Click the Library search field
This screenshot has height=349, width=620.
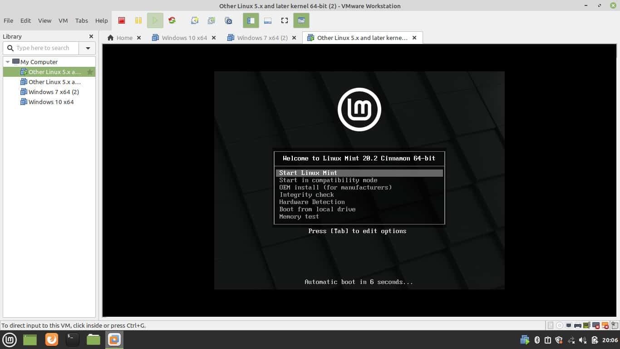point(41,48)
